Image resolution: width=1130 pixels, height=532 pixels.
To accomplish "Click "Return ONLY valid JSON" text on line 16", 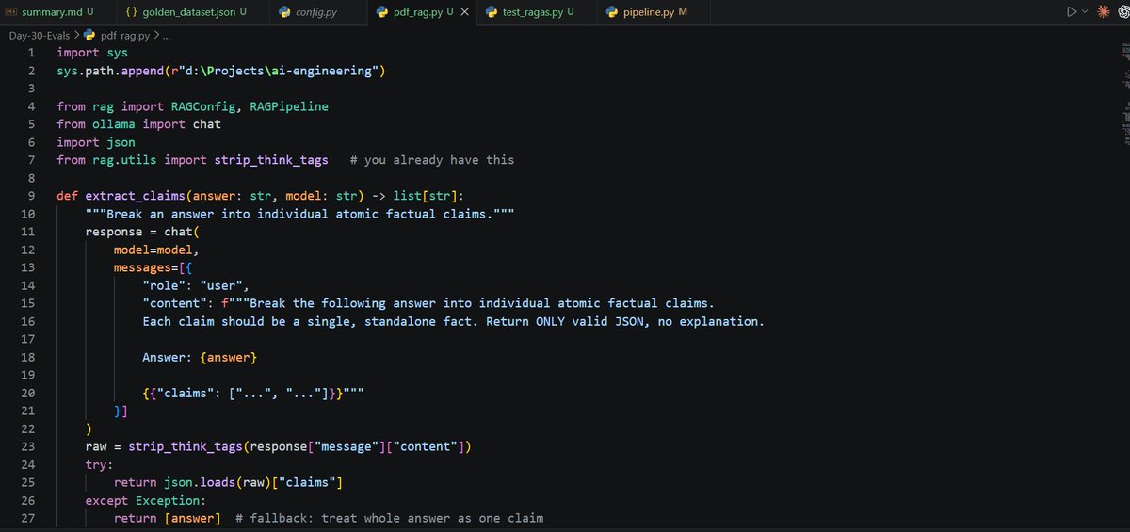I will (567, 321).
